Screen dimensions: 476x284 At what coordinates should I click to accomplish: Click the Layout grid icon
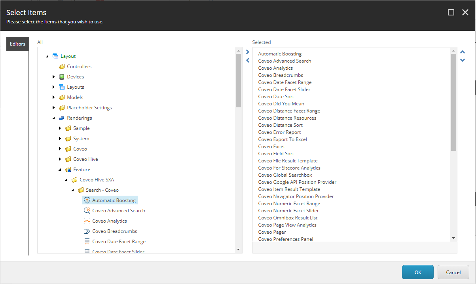pyautogui.click(x=55, y=56)
